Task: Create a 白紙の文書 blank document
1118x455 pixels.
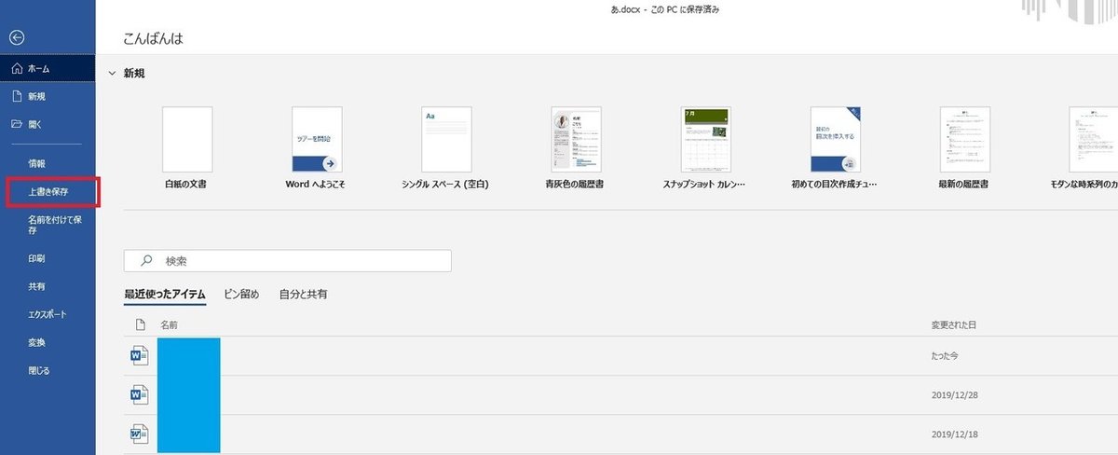Action: (186, 148)
